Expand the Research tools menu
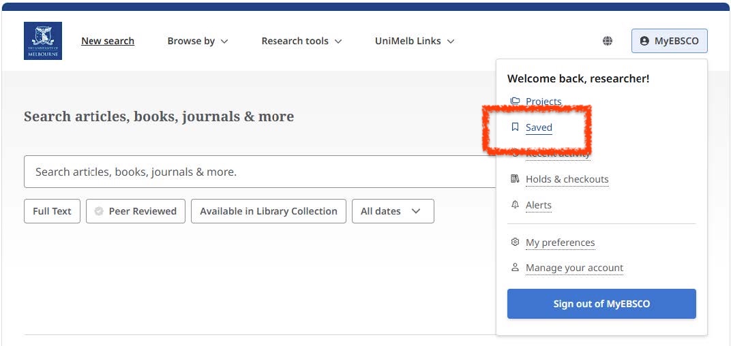 coord(301,41)
